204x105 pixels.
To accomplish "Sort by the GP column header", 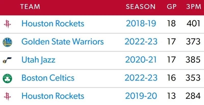I will click(172, 7).
